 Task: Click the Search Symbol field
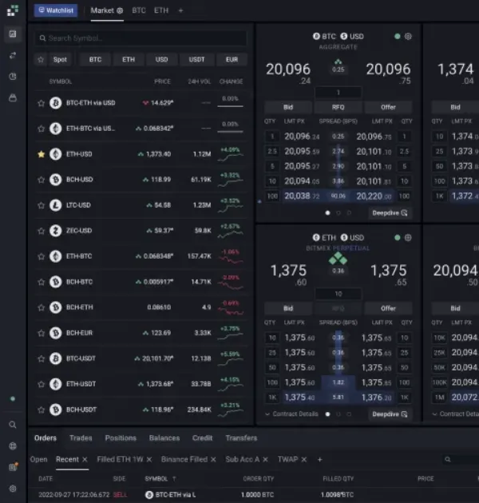141,38
